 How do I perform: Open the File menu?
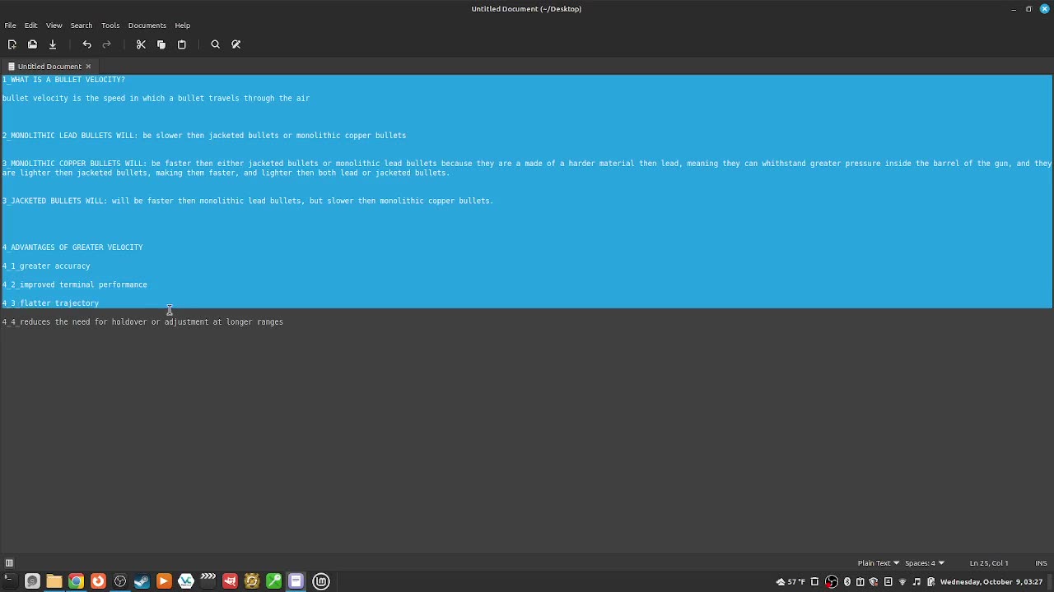point(10,25)
